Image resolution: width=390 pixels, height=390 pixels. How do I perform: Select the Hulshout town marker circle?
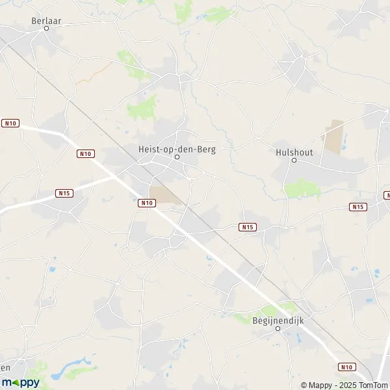294,160
